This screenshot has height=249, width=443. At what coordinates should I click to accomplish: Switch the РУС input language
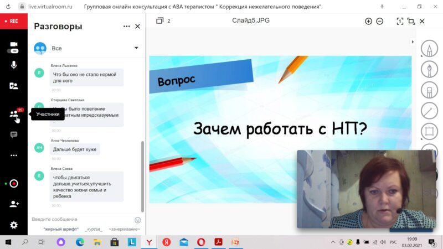pyautogui.click(x=393, y=242)
